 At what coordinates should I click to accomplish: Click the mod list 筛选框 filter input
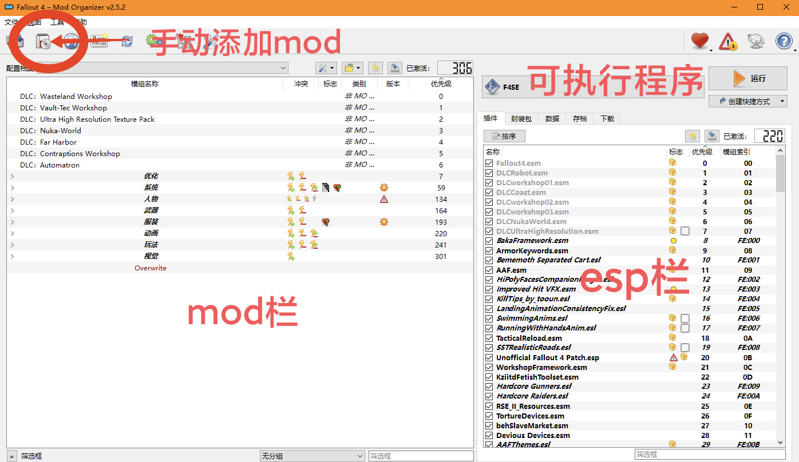click(421, 456)
